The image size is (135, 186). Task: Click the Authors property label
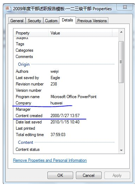click(22, 71)
